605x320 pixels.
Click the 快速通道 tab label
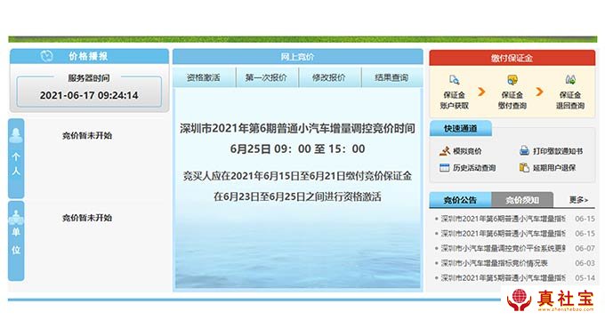coord(460,128)
